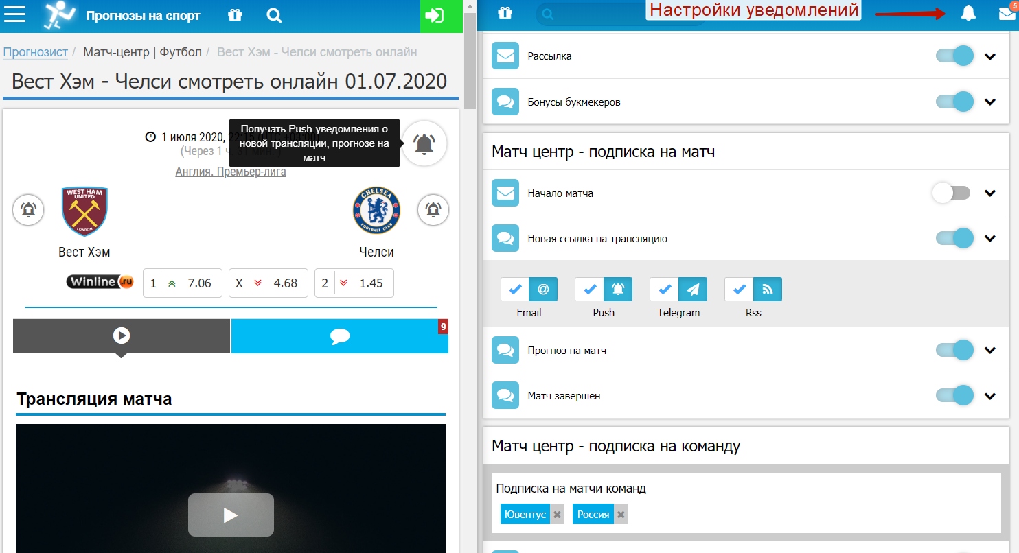The height and width of the screenshot is (553, 1019).
Task: Open the gift icon in right header
Action: (x=506, y=13)
